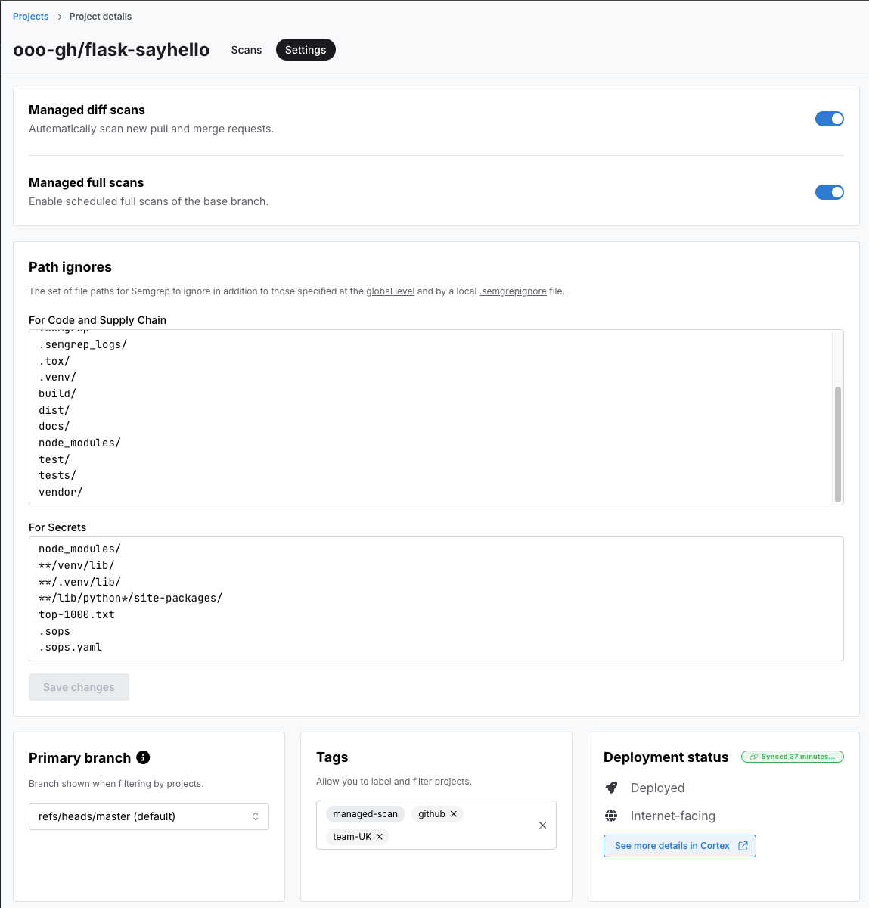Image resolution: width=869 pixels, height=908 pixels.
Task: Click the link icon in the Synced badge
Action: point(753,756)
